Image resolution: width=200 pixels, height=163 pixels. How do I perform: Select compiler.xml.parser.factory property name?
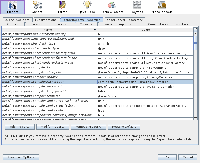tap(50, 105)
